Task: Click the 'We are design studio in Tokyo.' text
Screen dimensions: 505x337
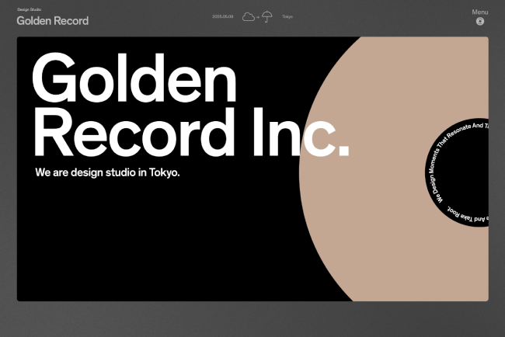Action: 107,172
